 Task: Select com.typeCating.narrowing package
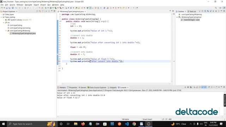click(19, 28)
